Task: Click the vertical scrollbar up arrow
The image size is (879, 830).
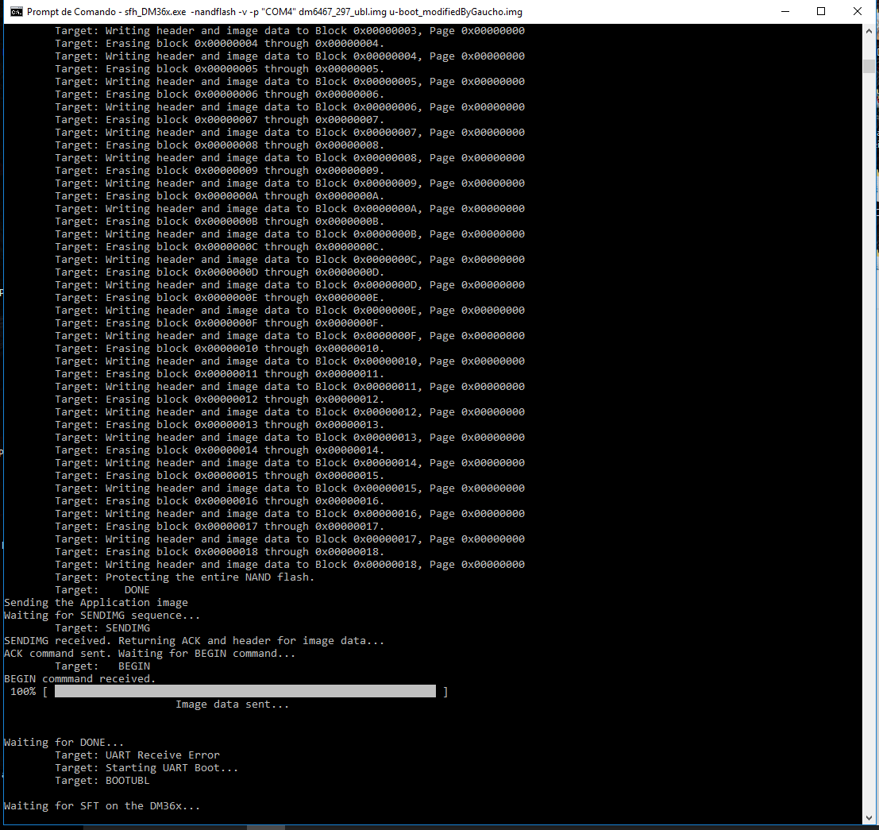Action: tap(869, 31)
